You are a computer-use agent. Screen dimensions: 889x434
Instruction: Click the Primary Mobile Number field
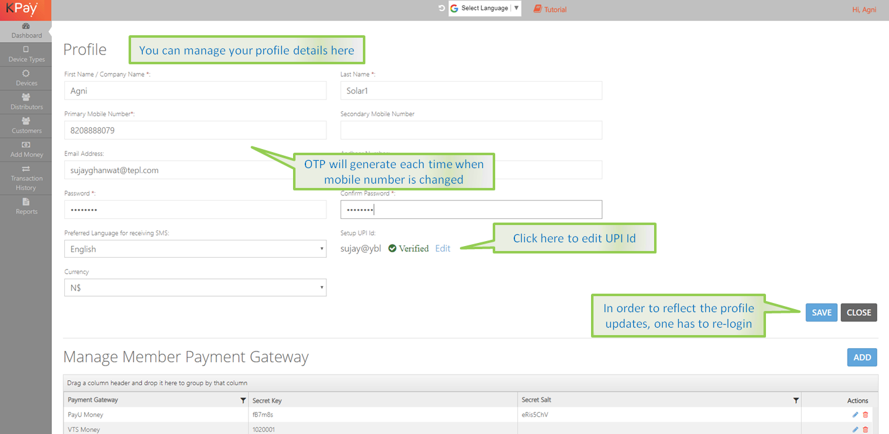tap(195, 130)
